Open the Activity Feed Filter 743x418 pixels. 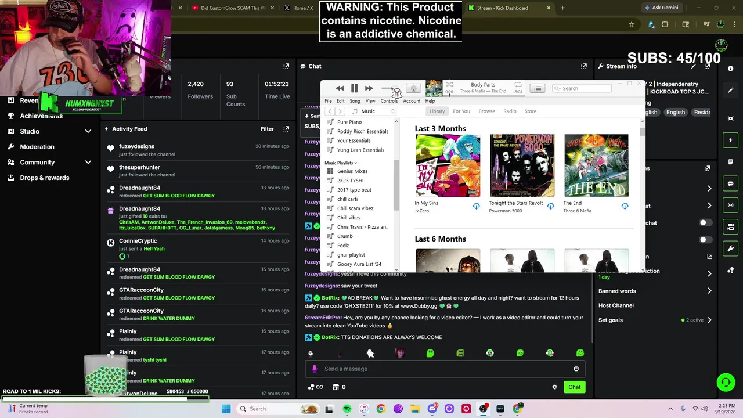tap(267, 129)
